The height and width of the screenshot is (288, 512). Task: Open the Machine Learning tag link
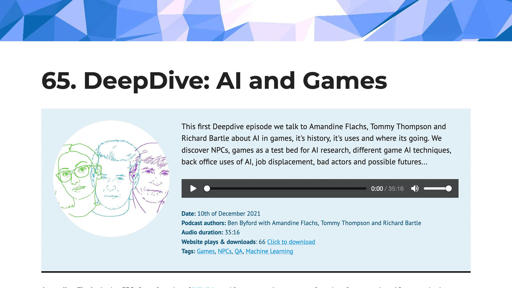[x=269, y=251]
